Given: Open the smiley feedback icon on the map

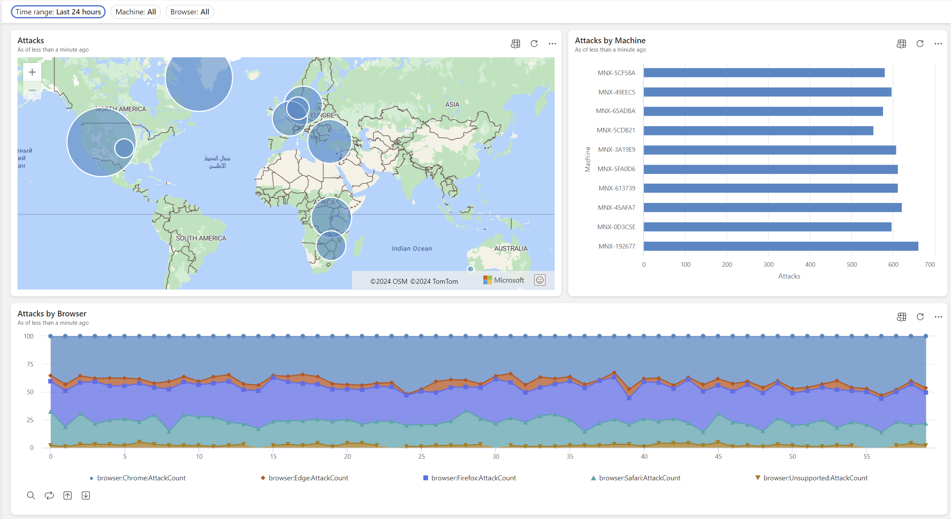Looking at the screenshot, I should coord(539,280).
